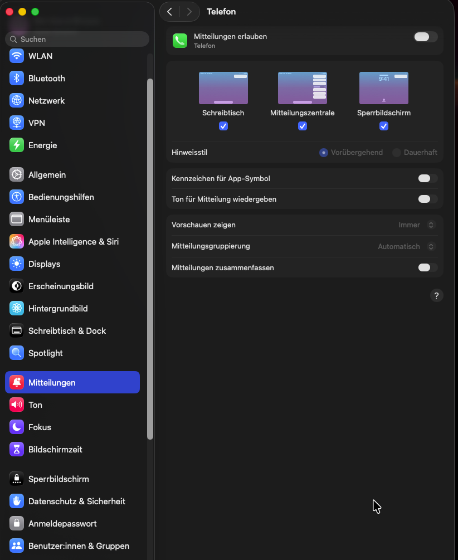
Task: Click the Benutzer:innen & Gruppen icon
Action: coord(16,546)
